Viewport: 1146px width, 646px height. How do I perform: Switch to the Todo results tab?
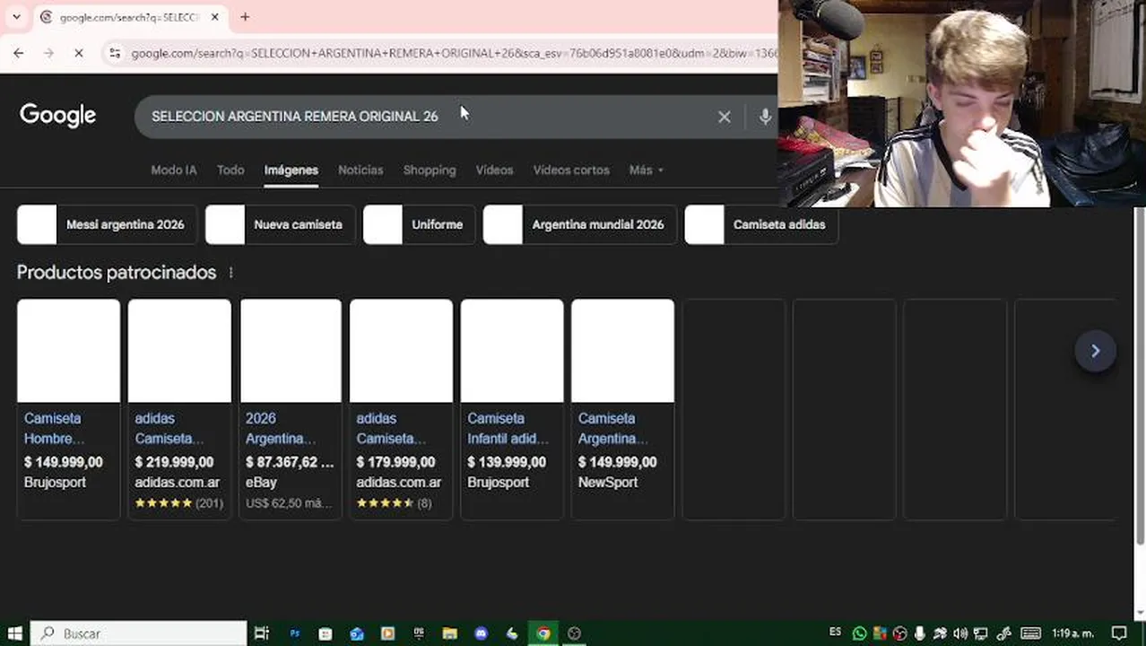[x=230, y=170]
